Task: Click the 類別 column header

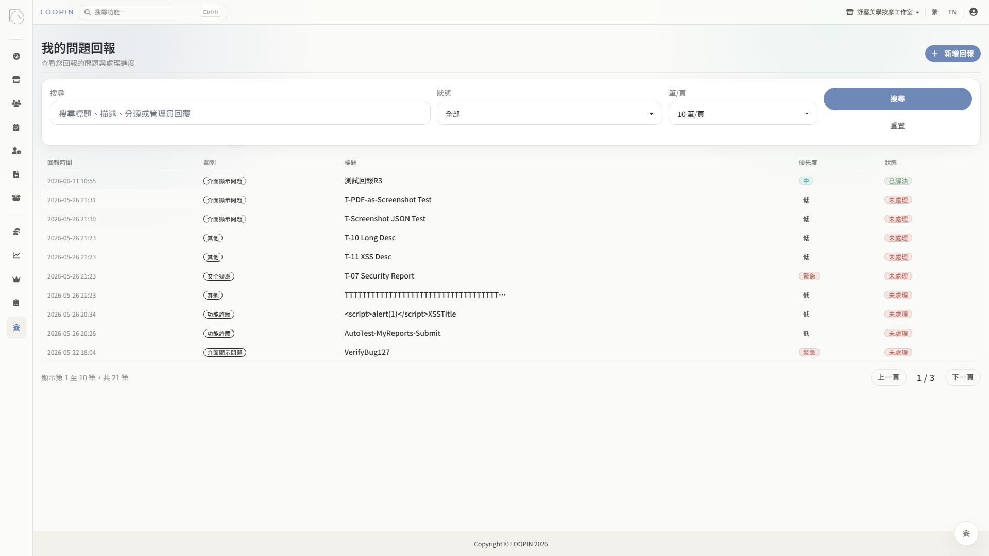Action: pos(210,163)
